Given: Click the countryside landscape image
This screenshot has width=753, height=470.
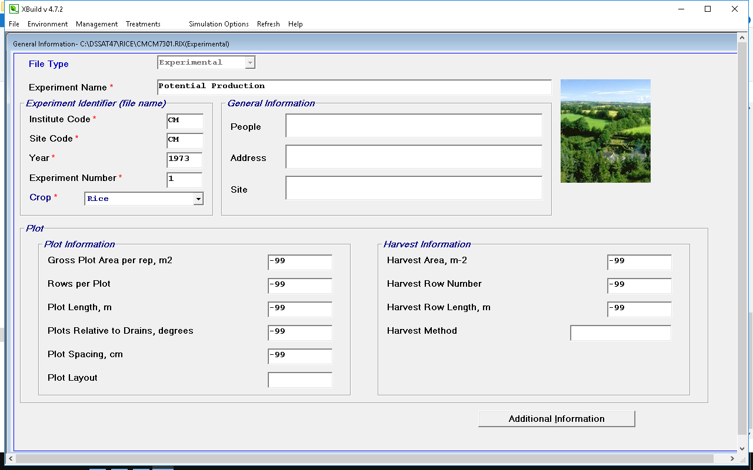Looking at the screenshot, I should point(605,131).
